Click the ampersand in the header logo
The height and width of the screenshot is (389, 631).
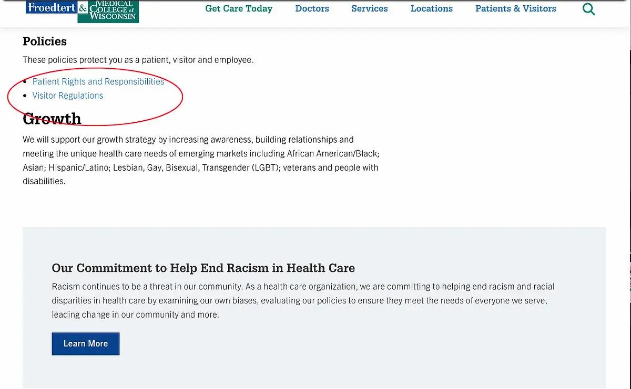coord(83,7)
